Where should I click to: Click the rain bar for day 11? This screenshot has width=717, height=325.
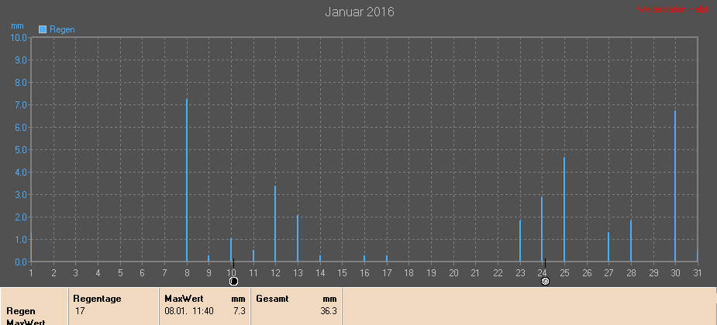click(x=253, y=255)
